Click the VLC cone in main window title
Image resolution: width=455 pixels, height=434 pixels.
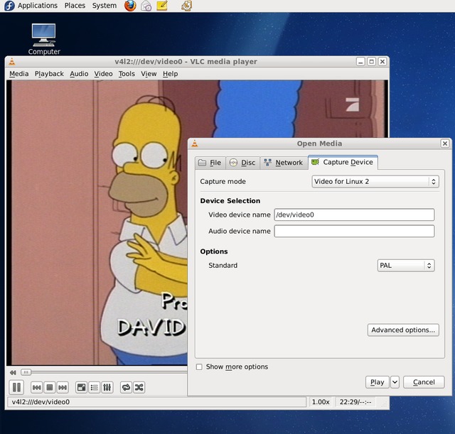[12, 62]
